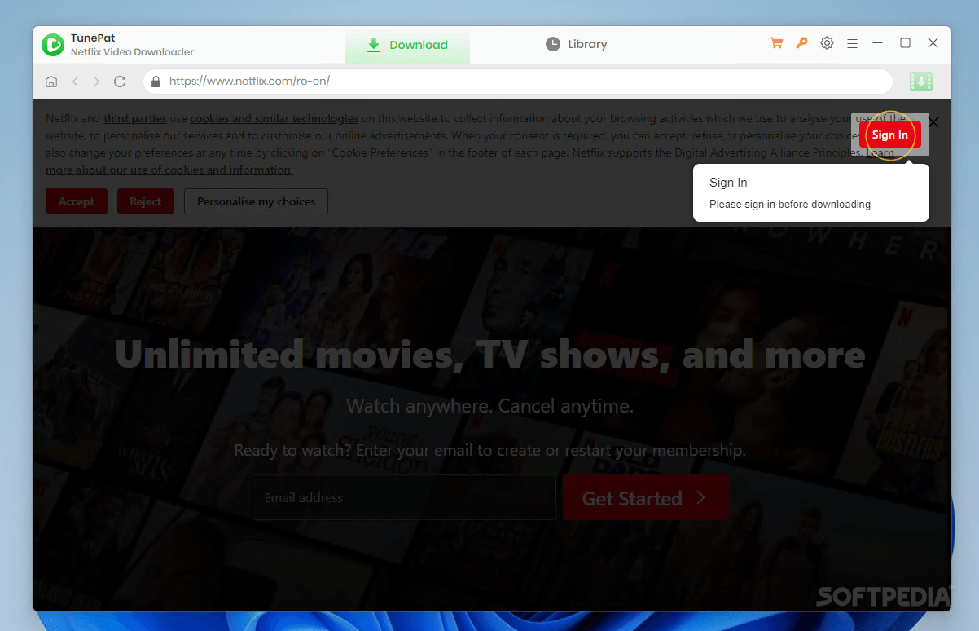This screenshot has width=979, height=631.
Task: Accept cookies with Accept button
Action: point(77,201)
